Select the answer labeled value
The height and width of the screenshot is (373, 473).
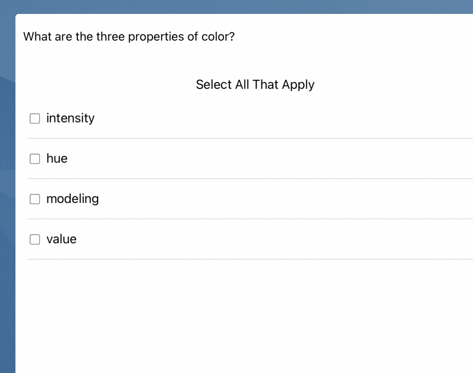pyautogui.click(x=61, y=239)
